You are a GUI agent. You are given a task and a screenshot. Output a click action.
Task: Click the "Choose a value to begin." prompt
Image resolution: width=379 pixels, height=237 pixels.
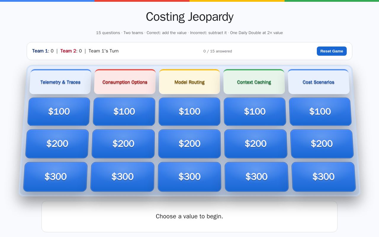(x=189, y=216)
